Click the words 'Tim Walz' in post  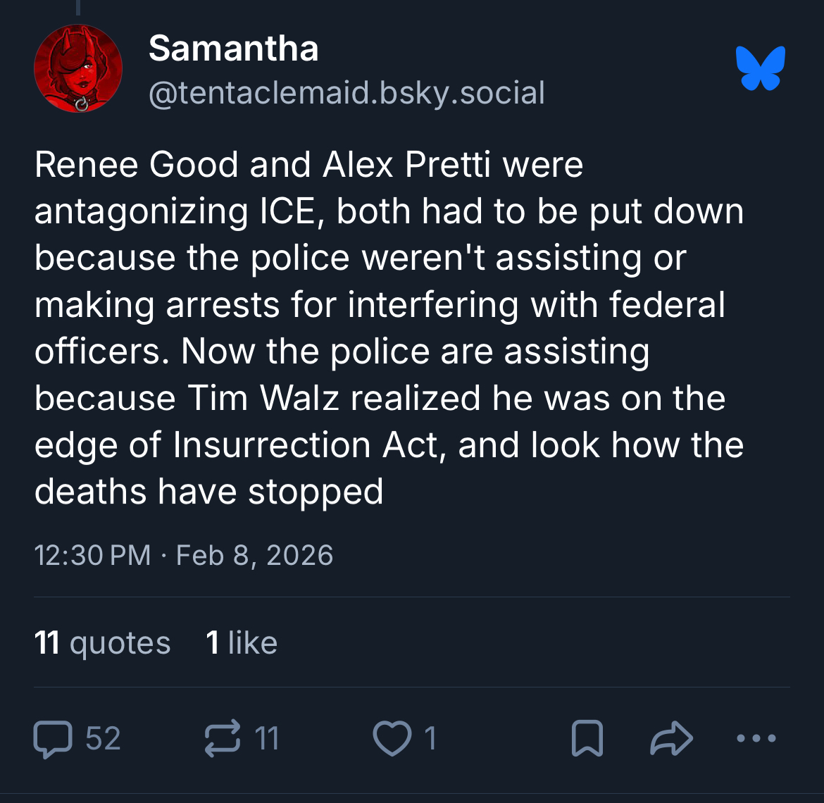[x=265, y=399]
